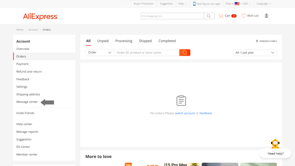
Task: Go to Account breadcrumb
Action: tap(33, 30)
